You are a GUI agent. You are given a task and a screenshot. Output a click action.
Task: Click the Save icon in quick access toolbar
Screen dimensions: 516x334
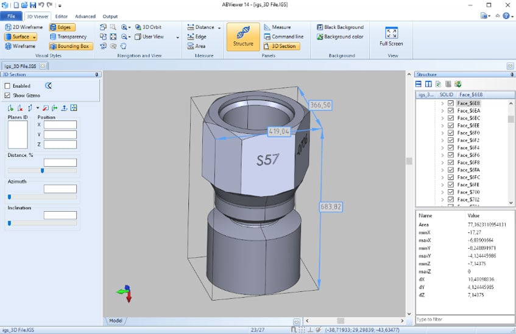point(32,5)
